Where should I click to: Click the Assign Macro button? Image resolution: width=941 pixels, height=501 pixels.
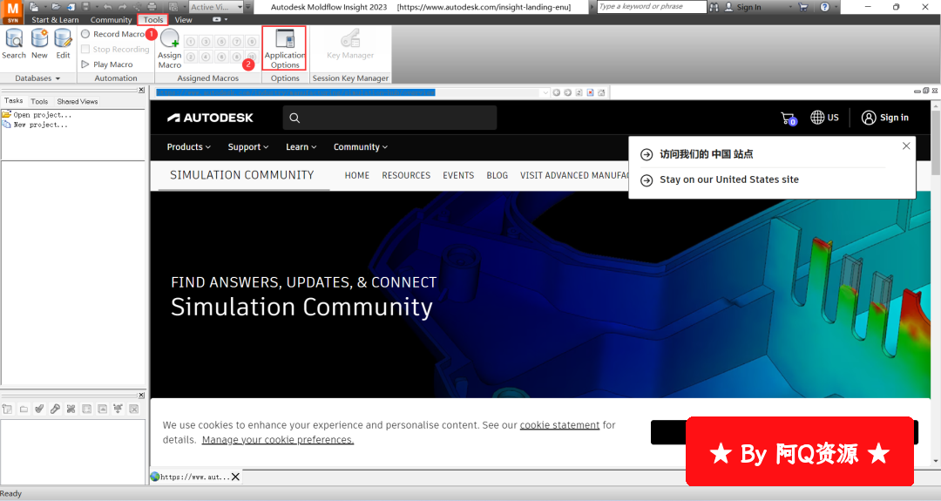click(170, 49)
